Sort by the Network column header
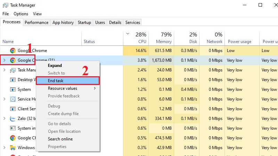 (212, 38)
